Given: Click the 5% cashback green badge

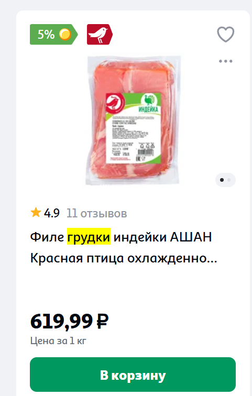Looking at the screenshot, I should coord(53,35).
